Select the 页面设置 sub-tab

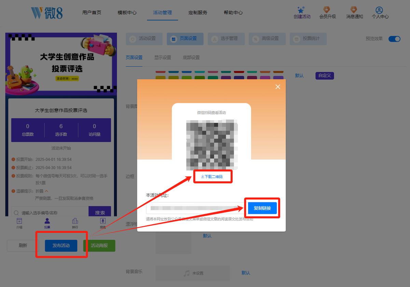pos(134,57)
